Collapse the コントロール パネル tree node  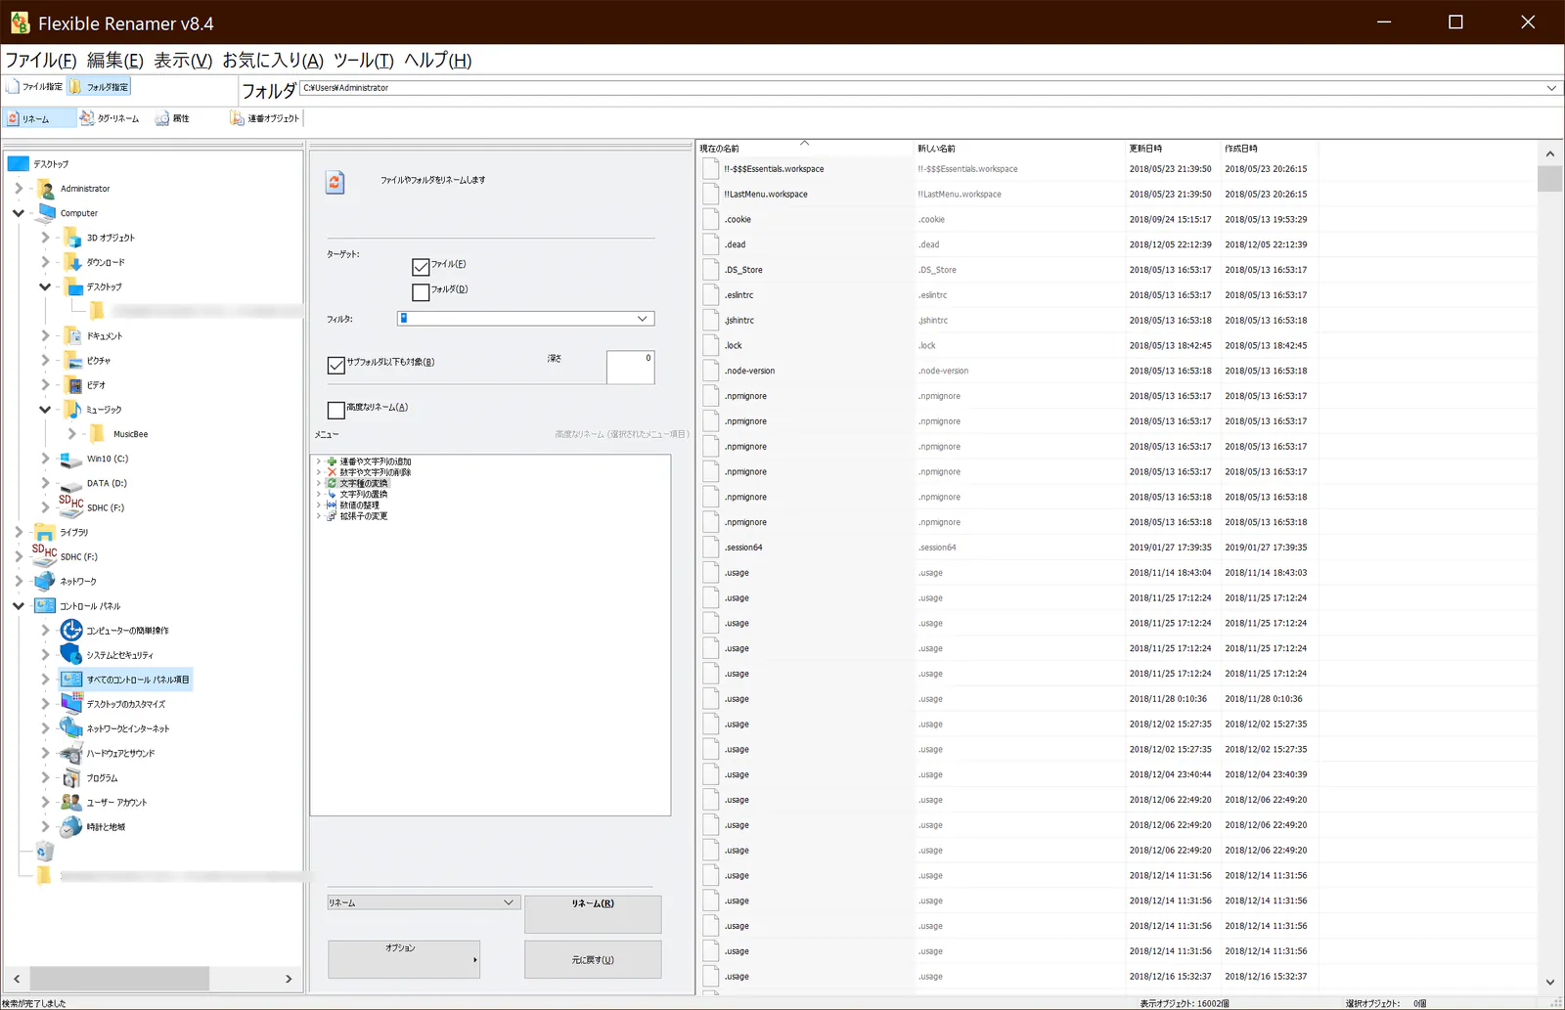[19, 606]
